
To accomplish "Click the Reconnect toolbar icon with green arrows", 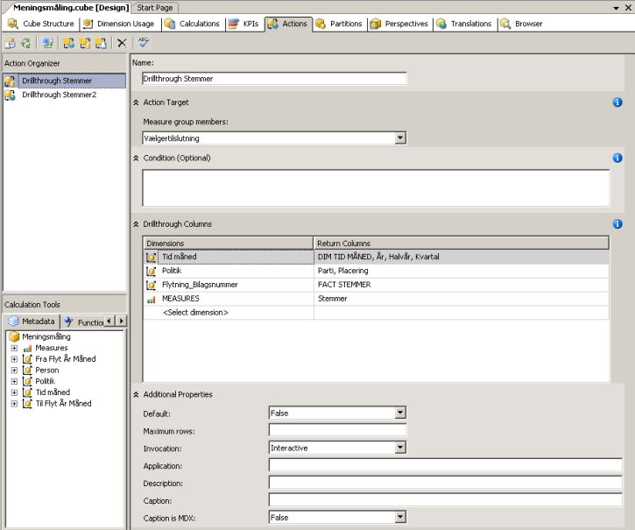I will pos(25,43).
